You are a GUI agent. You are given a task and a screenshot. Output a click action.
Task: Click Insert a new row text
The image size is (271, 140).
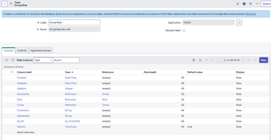pos(26,132)
